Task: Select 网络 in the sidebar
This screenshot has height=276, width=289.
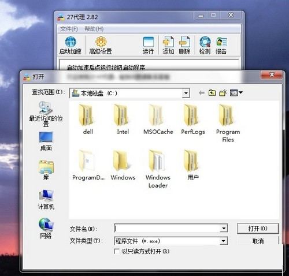Action: (x=46, y=229)
